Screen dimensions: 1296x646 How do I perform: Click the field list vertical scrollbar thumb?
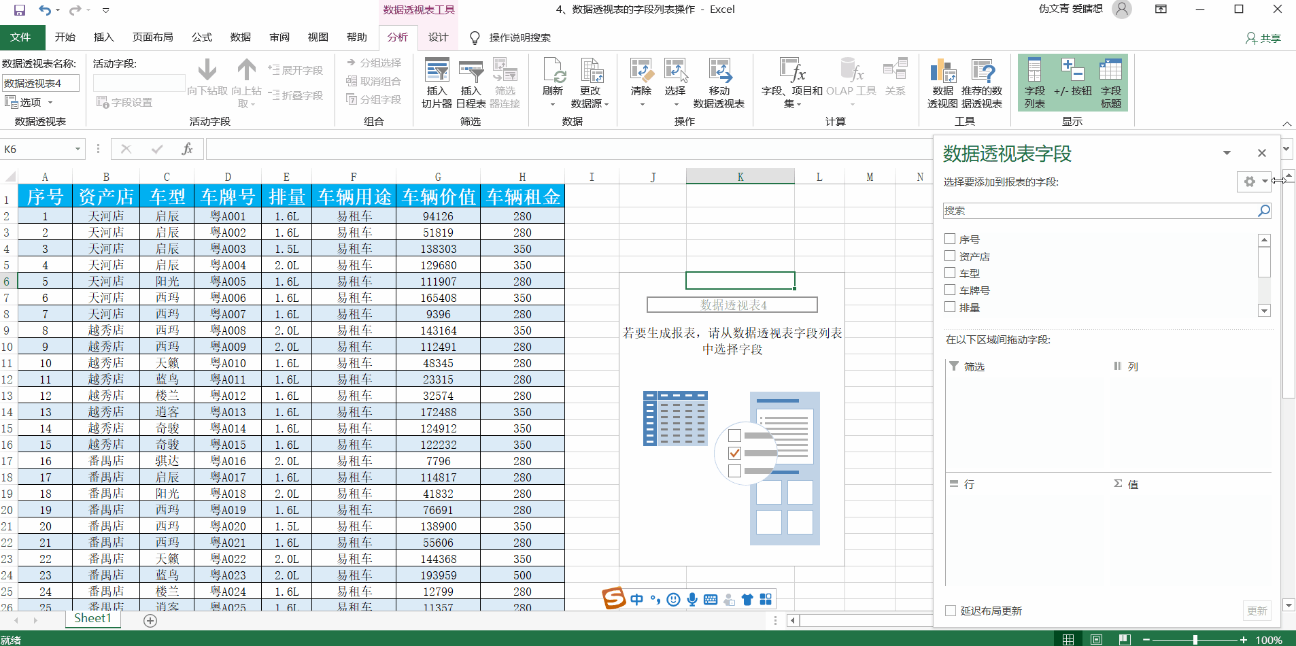coord(1264,262)
